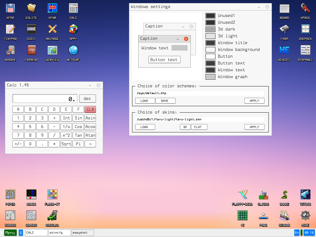The width and height of the screenshot is (316, 237).
Task: Toggle the En keyboard language indicator
Action: point(297,233)
